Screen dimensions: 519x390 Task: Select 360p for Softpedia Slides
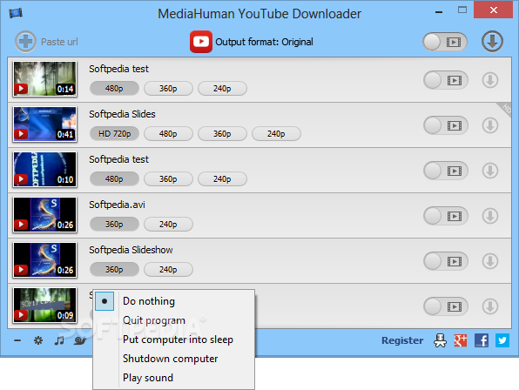222,134
